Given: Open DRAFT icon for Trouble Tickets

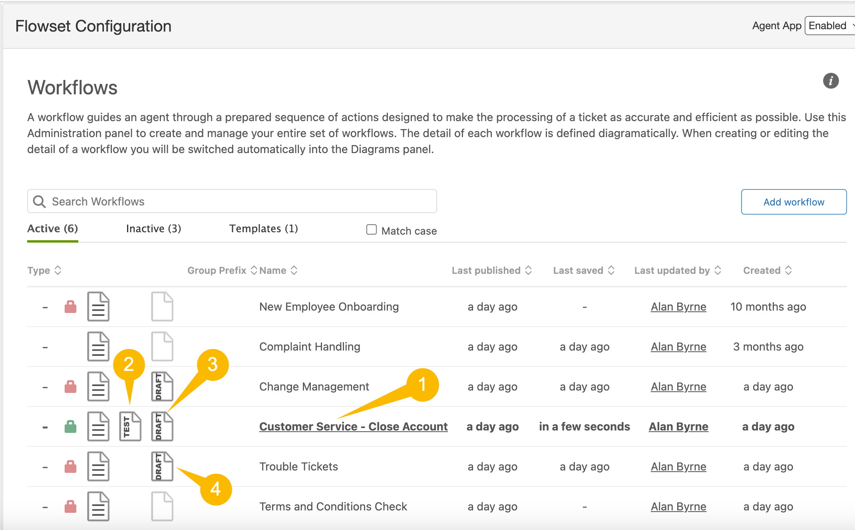Looking at the screenshot, I should click(x=162, y=466).
